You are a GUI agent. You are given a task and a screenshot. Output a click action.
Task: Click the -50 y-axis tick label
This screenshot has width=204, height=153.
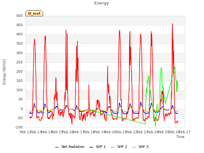(20, 118)
